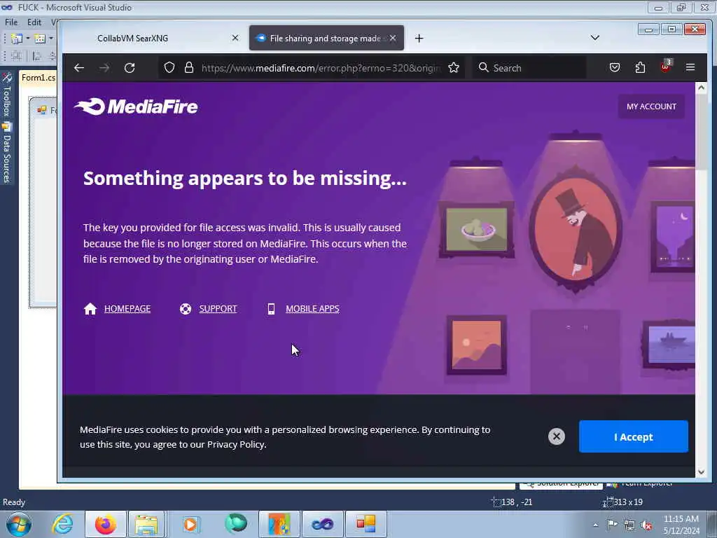The width and height of the screenshot is (717, 538).
Task: Click I Accept cookie button
Action: click(633, 437)
